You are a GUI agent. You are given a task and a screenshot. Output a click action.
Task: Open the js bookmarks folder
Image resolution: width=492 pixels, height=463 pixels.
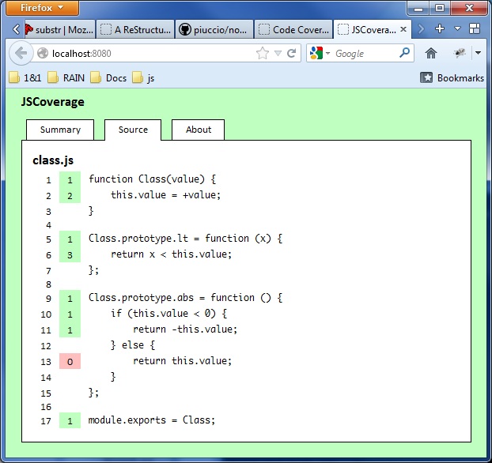(143, 77)
